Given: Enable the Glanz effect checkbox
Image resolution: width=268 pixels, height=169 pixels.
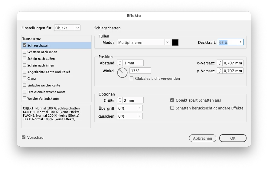Looking at the screenshot, I should click(x=25, y=78).
